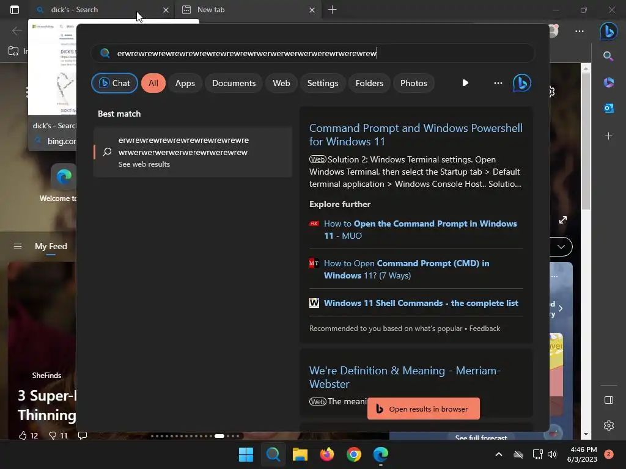Open tab preview thumbnail of Bing
The height and width of the screenshot is (469, 626).
coord(52,68)
